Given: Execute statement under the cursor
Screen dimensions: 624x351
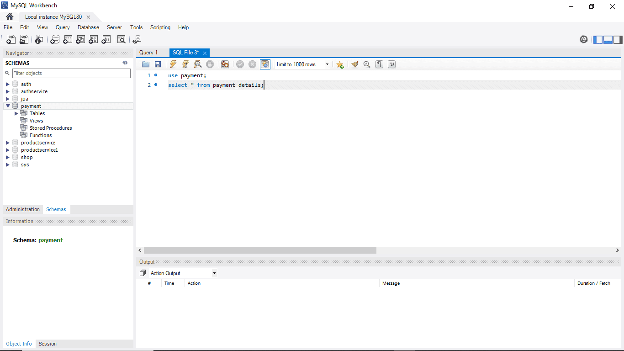Looking at the screenshot, I should click(185, 64).
